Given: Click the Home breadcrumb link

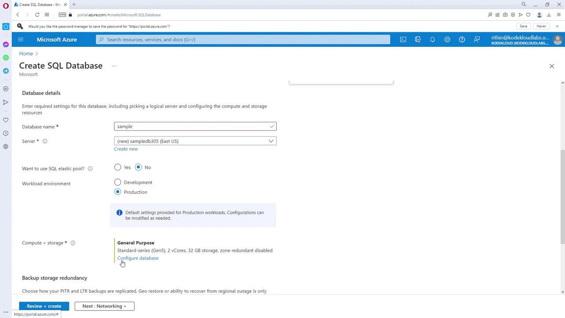Looking at the screenshot, I should coord(26,53).
